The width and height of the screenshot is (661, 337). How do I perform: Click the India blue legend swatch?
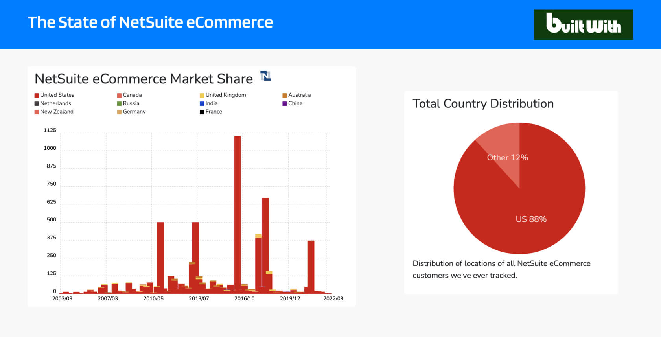pyautogui.click(x=202, y=104)
